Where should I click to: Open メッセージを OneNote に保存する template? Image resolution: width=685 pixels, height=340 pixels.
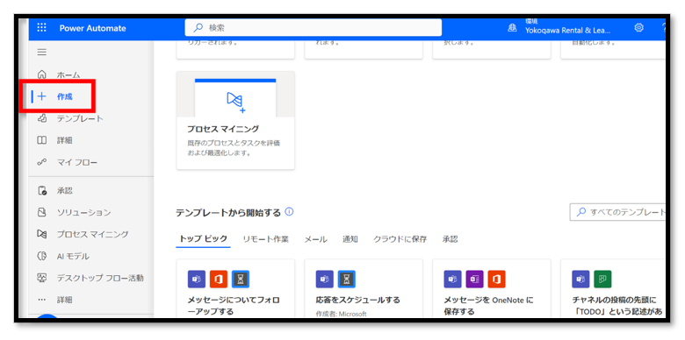[492, 288]
